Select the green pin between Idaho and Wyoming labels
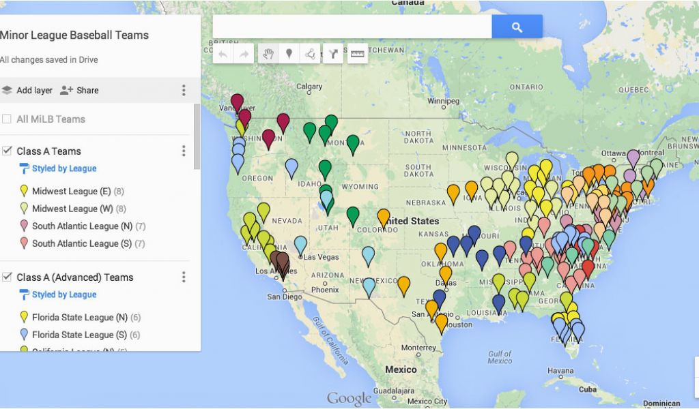This screenshot has height=409, width=699. pyautogui.click(x=325, y=170)
